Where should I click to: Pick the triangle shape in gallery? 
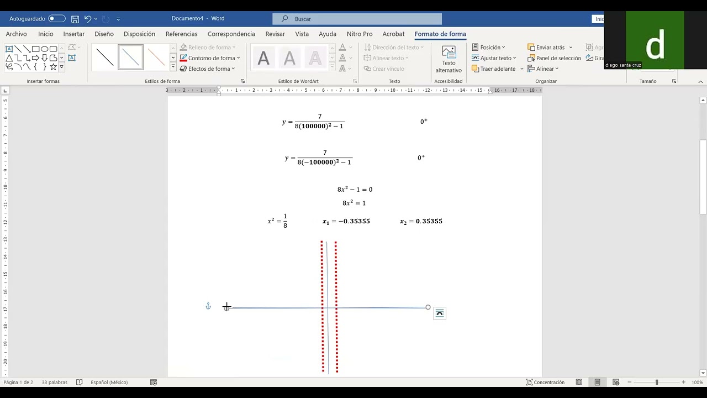[9, 57]
